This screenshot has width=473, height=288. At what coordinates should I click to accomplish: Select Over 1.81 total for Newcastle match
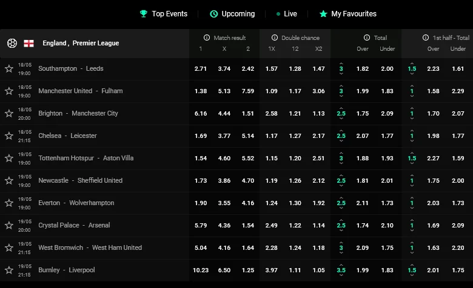(363, 180)
